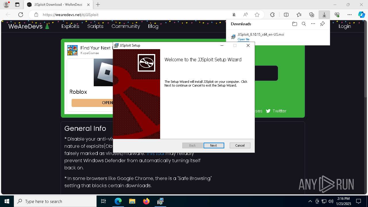This screenshot has width=368, height=207.
Task: Open File Explorer from taskbar
Action: tap(132, 201)
